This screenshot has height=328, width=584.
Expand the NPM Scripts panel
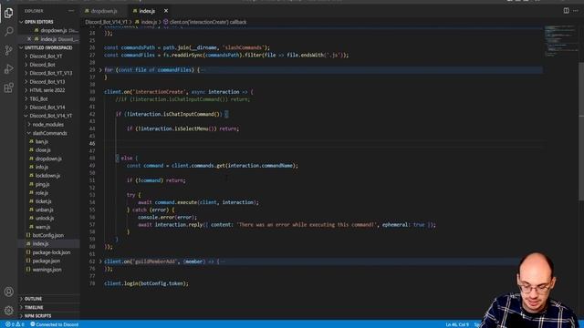tap(37, 316)
